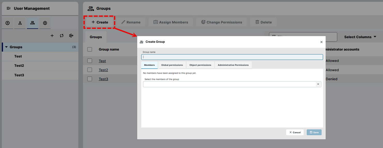Toggle the select-all checkbox in table header
This screenshot has height=148, width=383.
click(x=90, y=49)
